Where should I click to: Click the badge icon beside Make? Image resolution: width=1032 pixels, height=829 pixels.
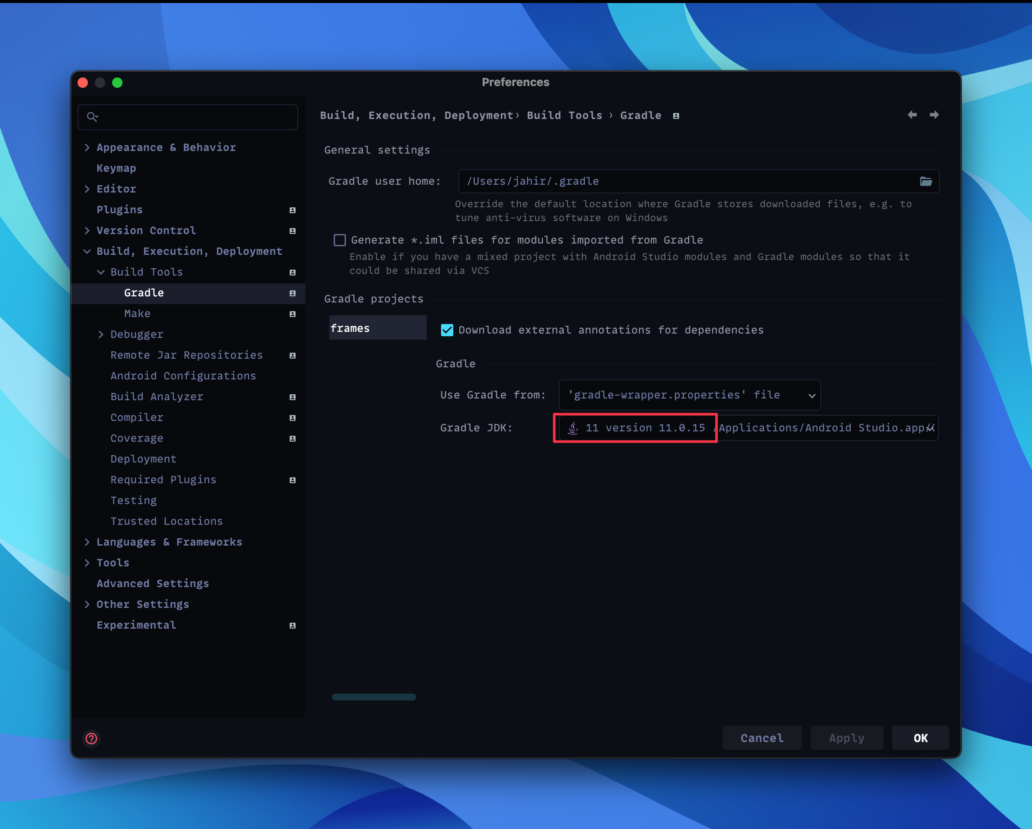[293, 314]
